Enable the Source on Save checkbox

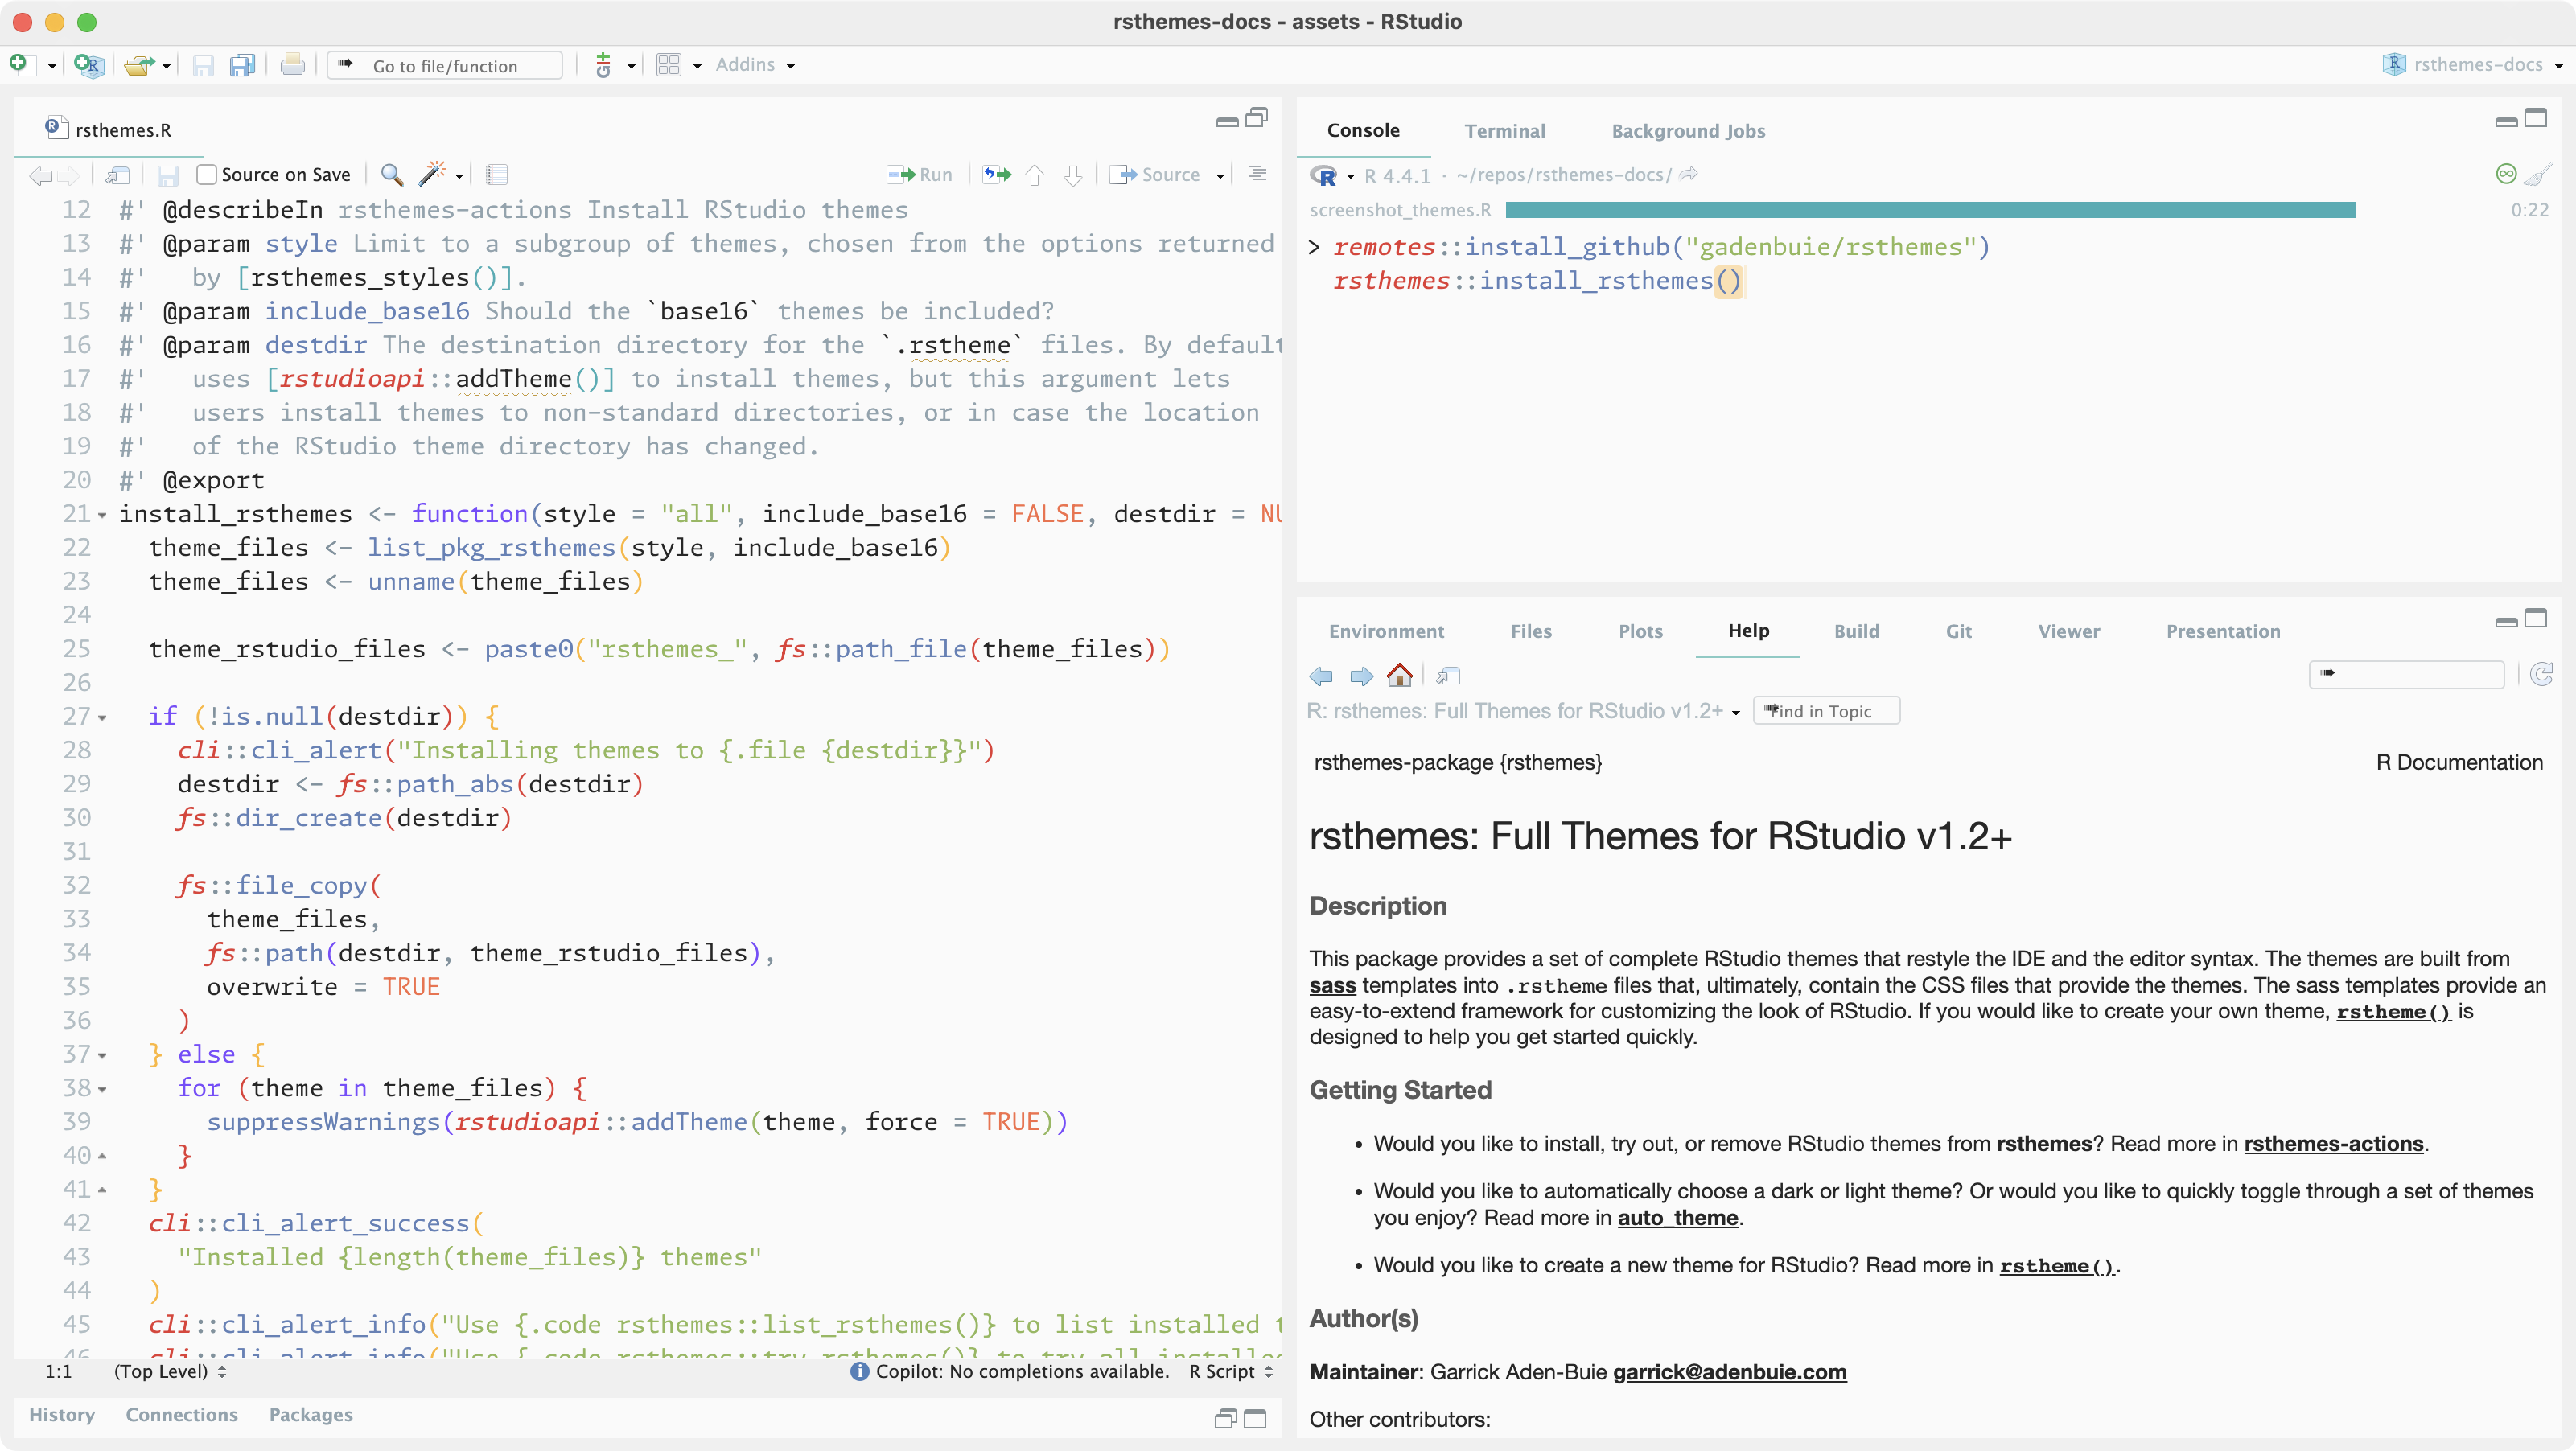(x=207, y=175)
